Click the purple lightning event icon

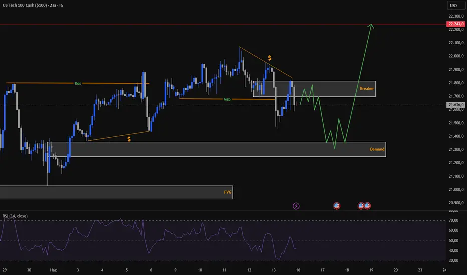(x=296, y=206)
